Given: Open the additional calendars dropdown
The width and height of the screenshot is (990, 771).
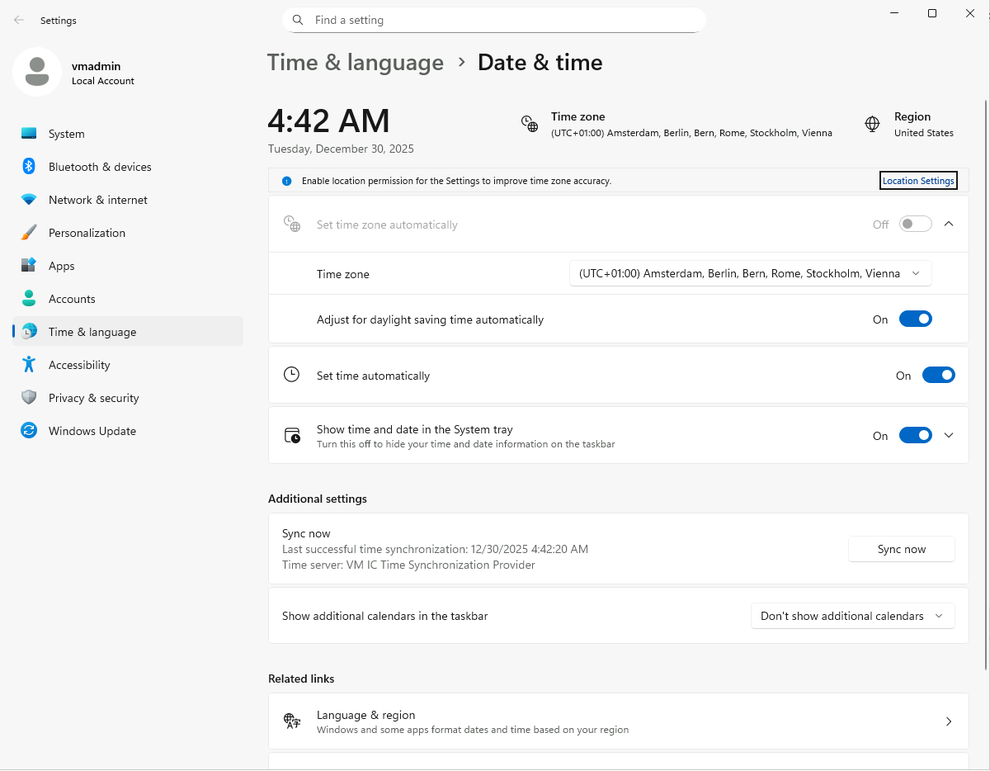Looking at the screenshot, I should pos(851,616).
